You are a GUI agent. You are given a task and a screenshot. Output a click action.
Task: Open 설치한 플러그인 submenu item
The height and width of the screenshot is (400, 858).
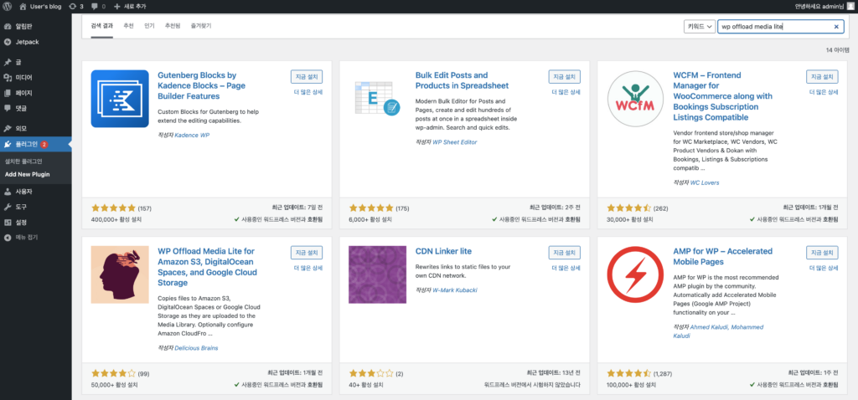23,162
